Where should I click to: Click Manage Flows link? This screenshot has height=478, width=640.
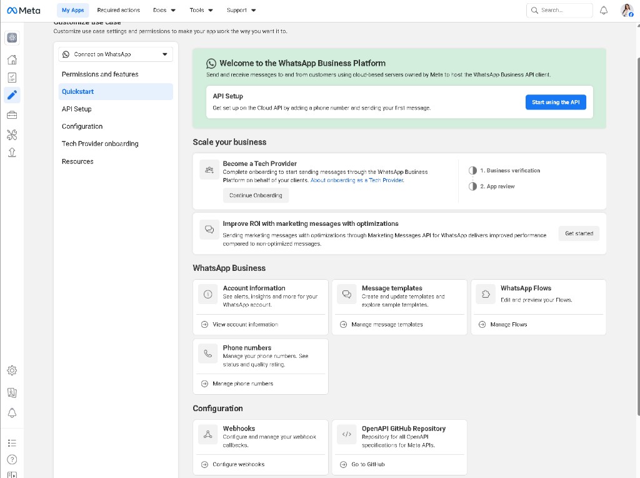click(509, 324)
